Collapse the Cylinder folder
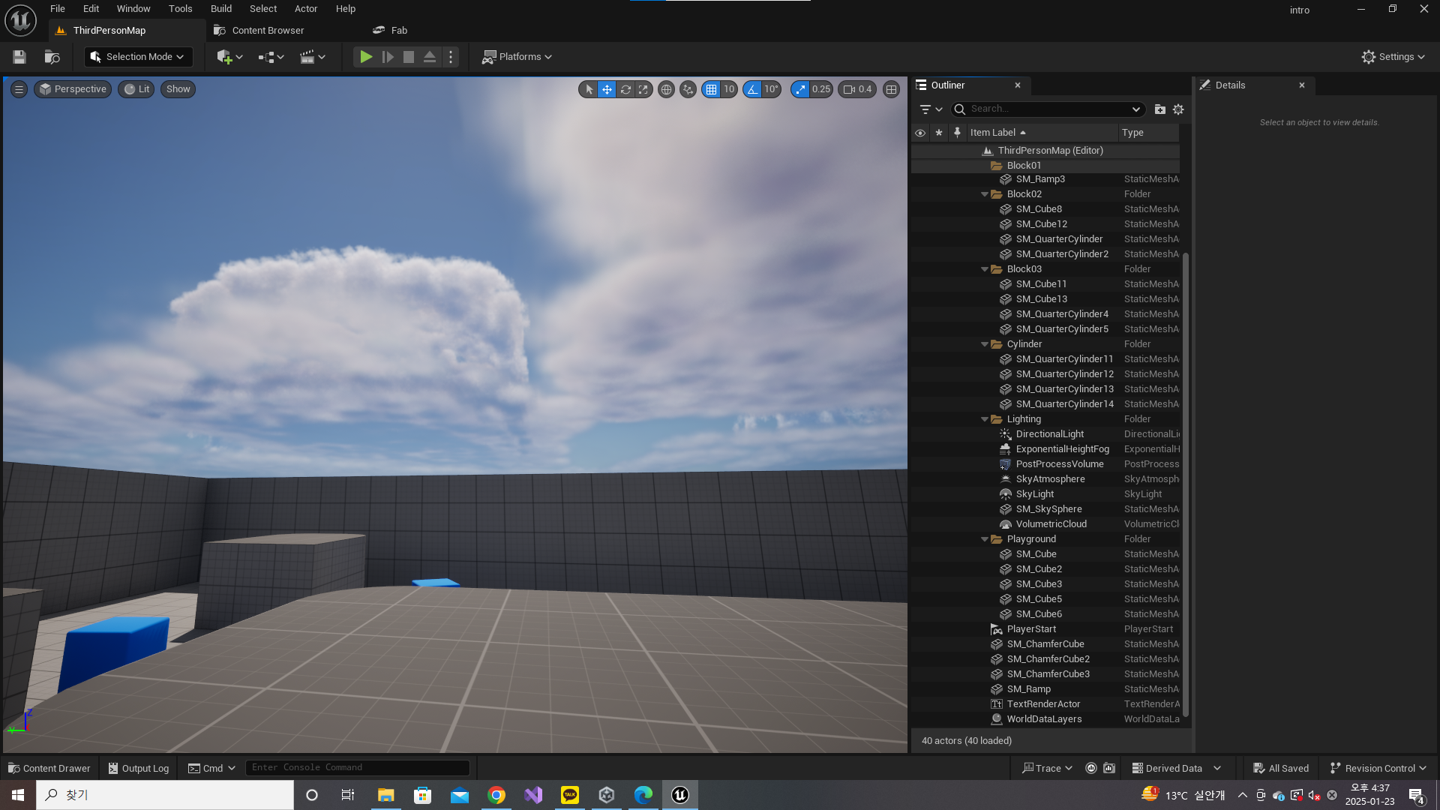This screenshot has height=810, width=1440. pos(985,344)
